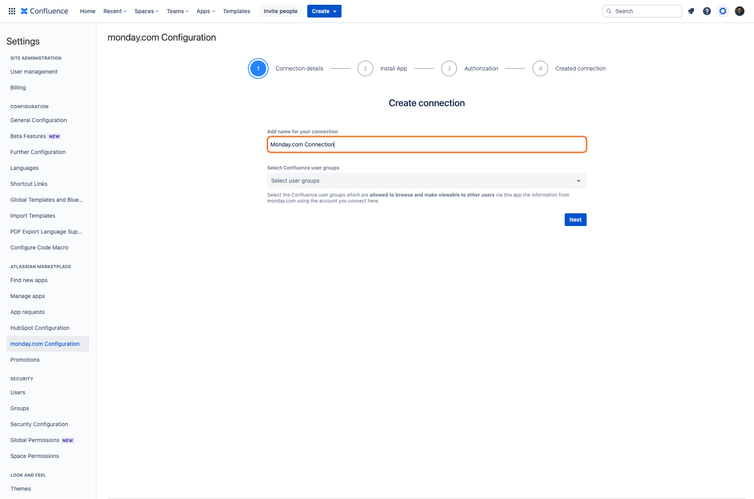
Task: Click the Connection details step label
Action: tap(299, 68)
